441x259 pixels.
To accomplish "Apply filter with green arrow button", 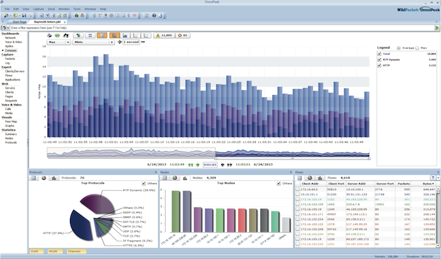I will tap(437, 28).
